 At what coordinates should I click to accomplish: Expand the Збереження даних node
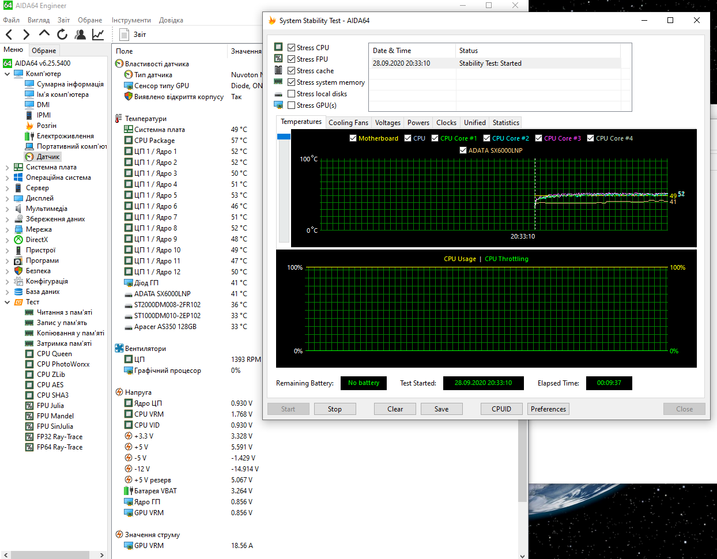point(7,219)
